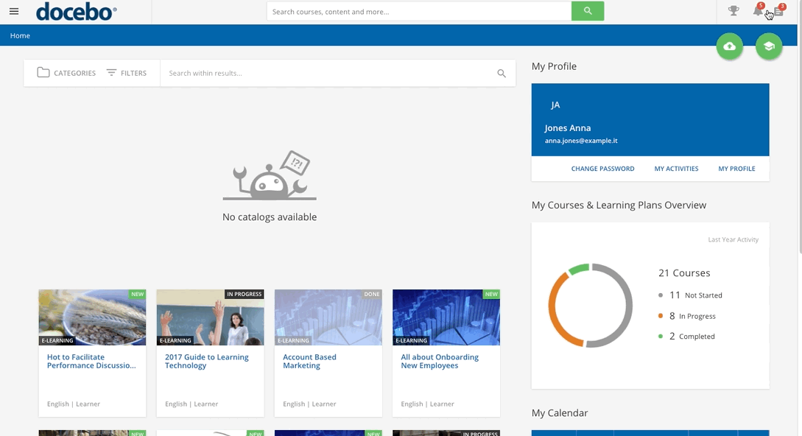Viewport: 802px width, 436px height.
Task: Click the green cloud upload button
Action: click(729, 46)
